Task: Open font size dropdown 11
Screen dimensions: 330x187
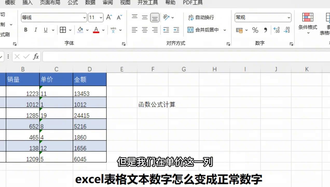Action: 101,18
